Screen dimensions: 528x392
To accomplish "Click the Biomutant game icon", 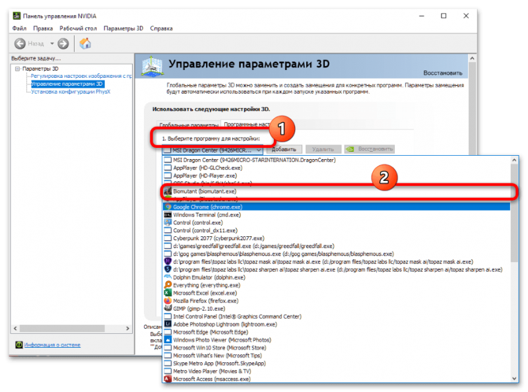I will pos(168,191).
